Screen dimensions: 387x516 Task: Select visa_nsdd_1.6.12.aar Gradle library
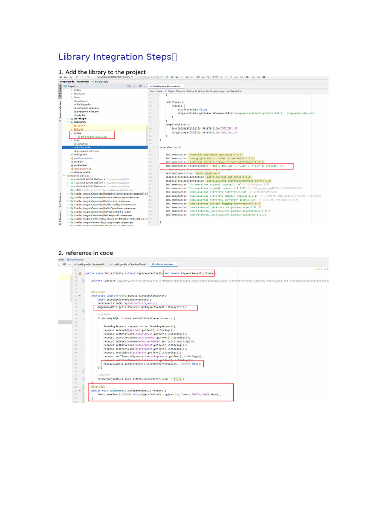[x=100, y=212]
